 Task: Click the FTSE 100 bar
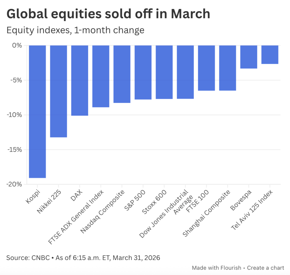coord(206,68)
